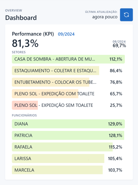Select employee PATRICIA performance bar

click(68, 135)
